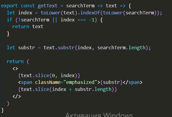Image resolution: width=172 pixels, height=117 pixels.
Task: Place cursor on indexOf method call
Action: [90, 13]
